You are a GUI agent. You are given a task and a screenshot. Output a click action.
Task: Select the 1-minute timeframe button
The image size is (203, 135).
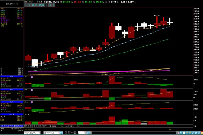[26, 5]
